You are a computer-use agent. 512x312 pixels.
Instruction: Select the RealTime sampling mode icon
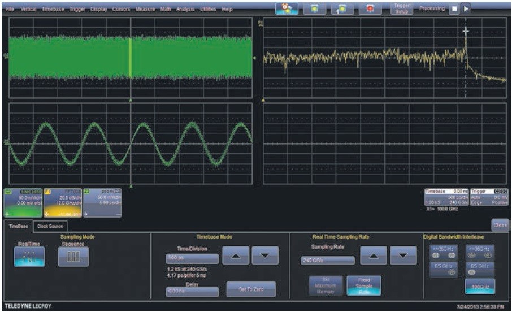(x=29, y=257)
